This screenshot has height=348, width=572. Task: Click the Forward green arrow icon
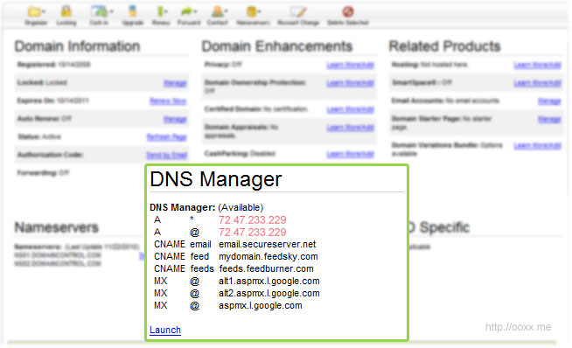[186, 11]
